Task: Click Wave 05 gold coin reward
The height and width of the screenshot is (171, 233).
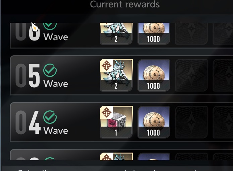Action: 154,75
